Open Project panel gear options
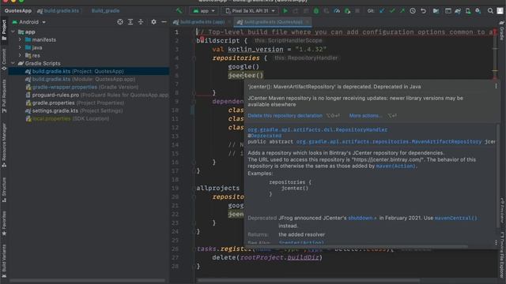This screenshot has width=506, height=284. tap(153, 22)
